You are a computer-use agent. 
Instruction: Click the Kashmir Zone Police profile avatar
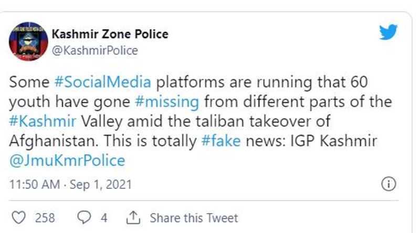click(x=27, y=41)
